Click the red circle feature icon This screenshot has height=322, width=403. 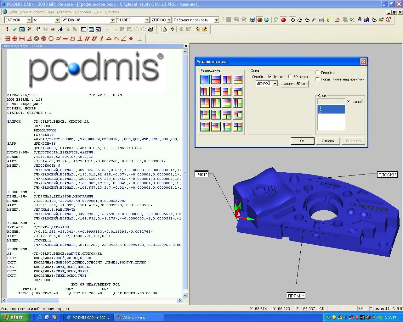[x=51, y=39]
